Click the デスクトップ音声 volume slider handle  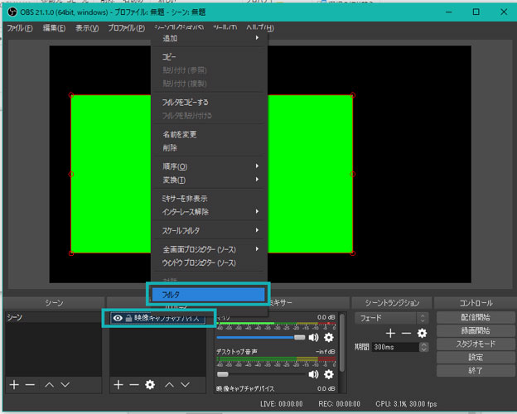(223, 374)
